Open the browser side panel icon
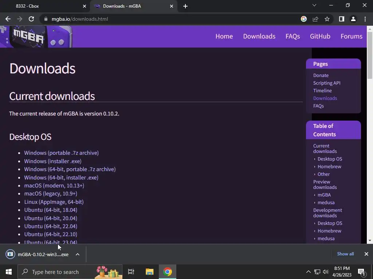Screen dimensions: 373x279 coord(342,19)
